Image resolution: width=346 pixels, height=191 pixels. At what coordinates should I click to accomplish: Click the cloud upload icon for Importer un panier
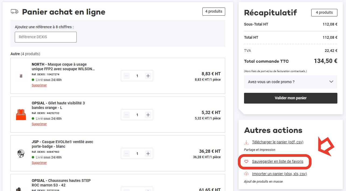click(246, 174)
